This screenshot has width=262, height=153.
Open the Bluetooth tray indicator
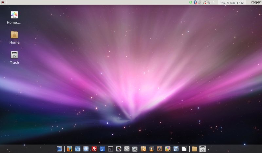(195, 3)
